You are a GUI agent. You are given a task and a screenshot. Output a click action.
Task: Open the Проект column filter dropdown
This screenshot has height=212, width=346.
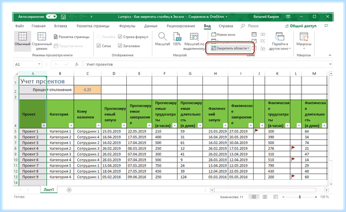tap(44, 126)
